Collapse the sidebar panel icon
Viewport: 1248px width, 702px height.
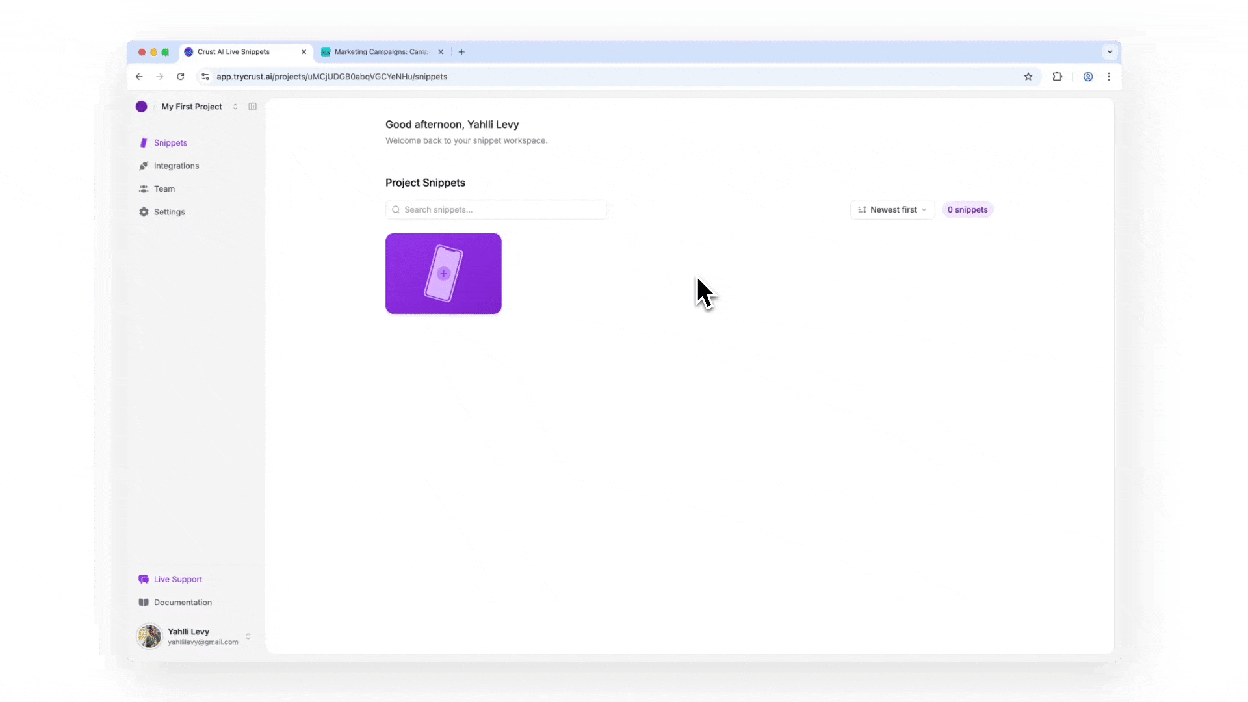click(x=252, y=106)
